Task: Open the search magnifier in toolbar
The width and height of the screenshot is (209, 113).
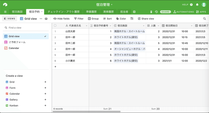Action: 205,19
